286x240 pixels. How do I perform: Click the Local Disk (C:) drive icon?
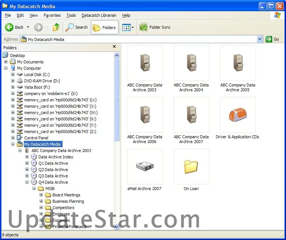pyautogui.click(x=20, y=75)
